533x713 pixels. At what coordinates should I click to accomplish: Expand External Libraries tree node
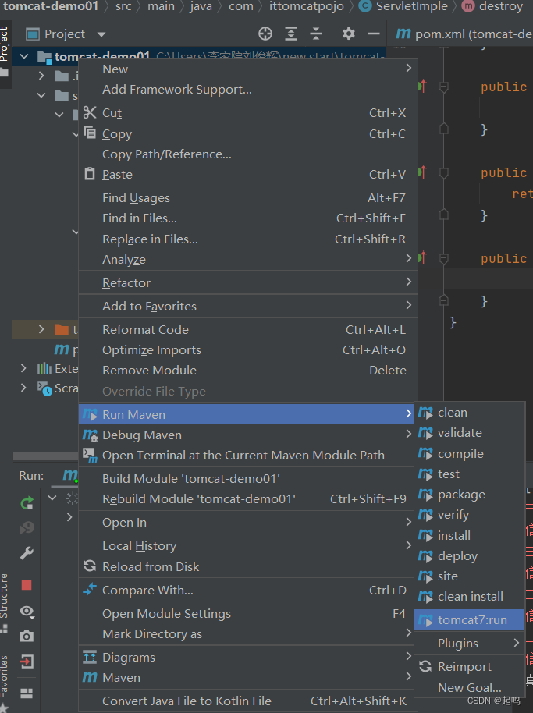coord(23,368)
